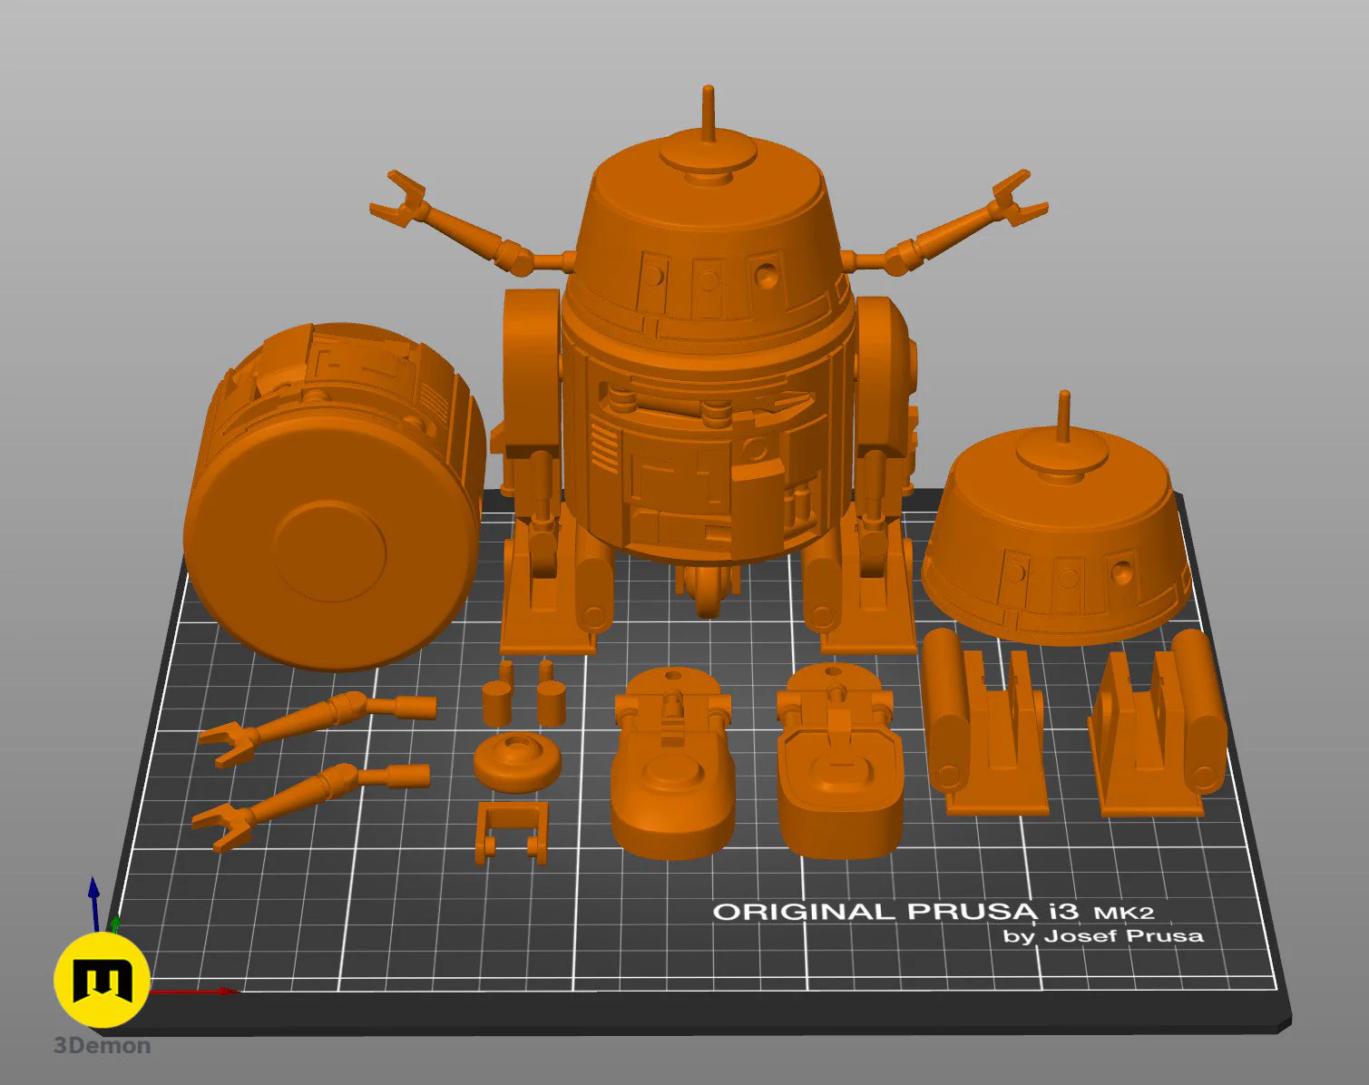This screenshot has width=1369, height=1085.
Task: Select the foot part with round button top
Action: [673, 762]
